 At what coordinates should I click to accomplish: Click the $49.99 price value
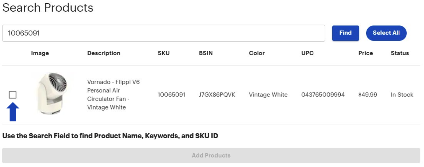coord(367,95)
